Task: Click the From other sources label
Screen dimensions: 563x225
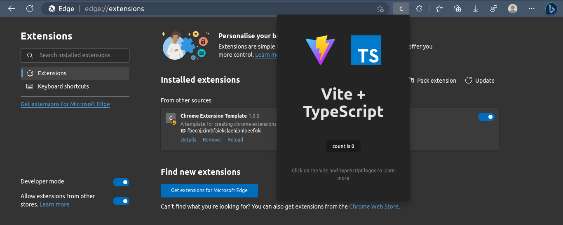Action: tap(186, 100)
